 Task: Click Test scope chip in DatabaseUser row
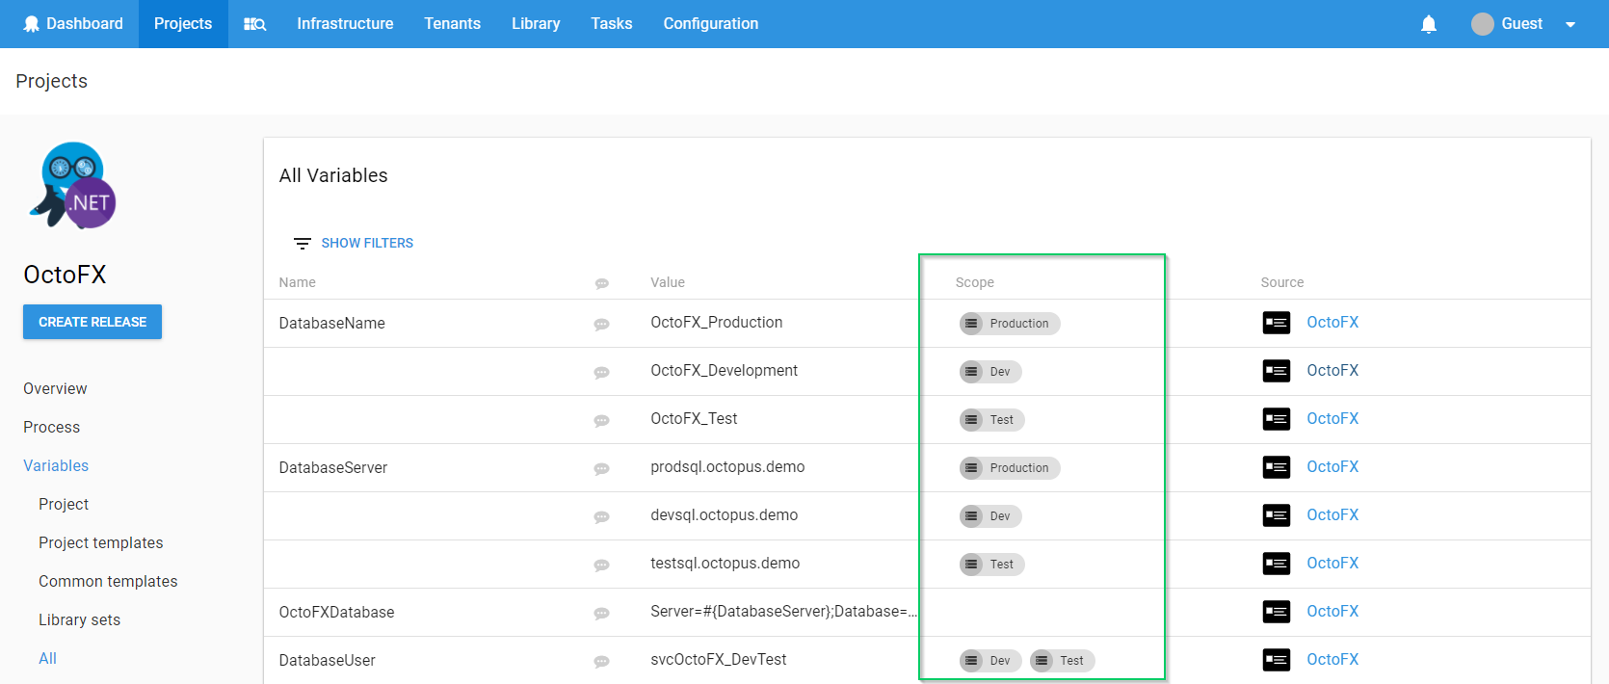[x=1062, y=661]
